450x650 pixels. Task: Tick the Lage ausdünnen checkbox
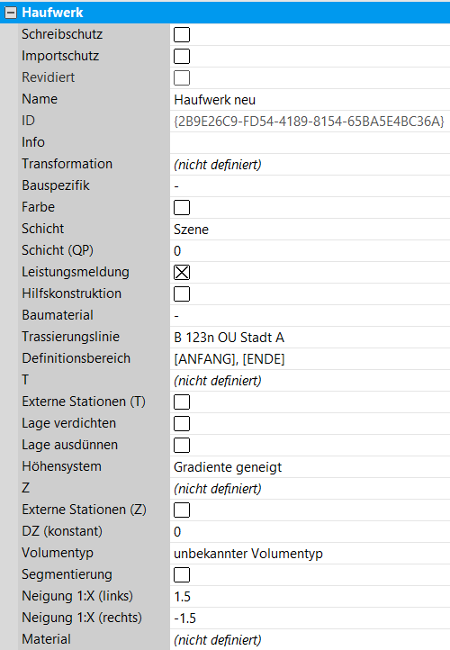(182, 446)
